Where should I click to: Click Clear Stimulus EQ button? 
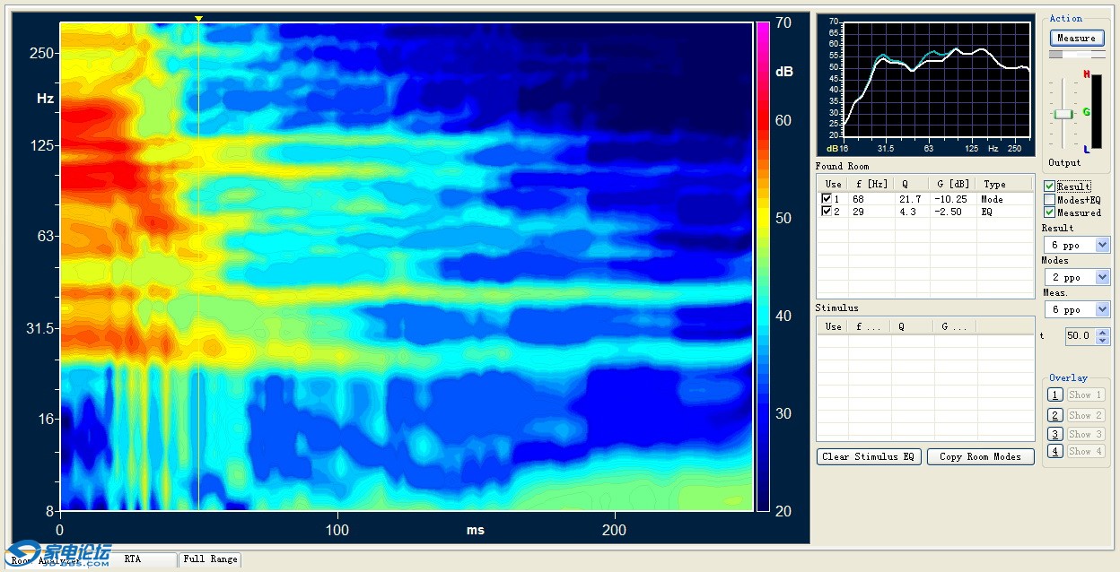[x=869, y=456]
